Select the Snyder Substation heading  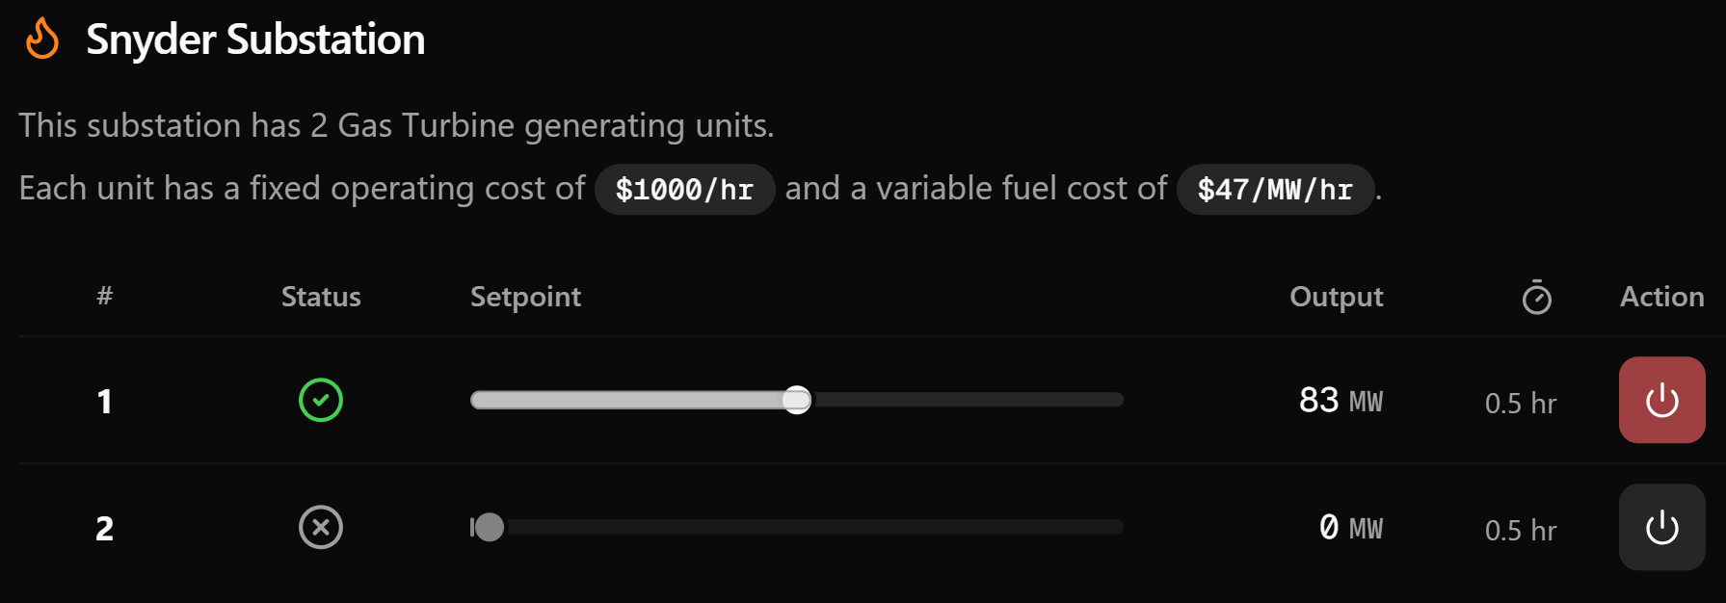tap(255, 39)
